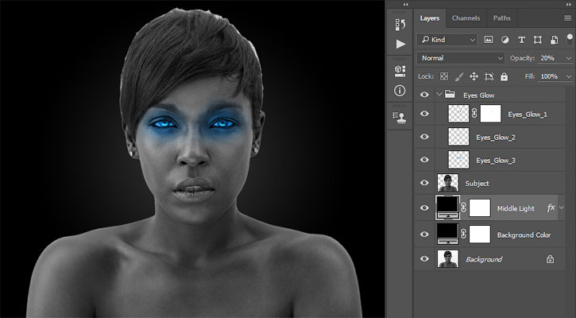This screenshot has width=576, height=318.
Task: Click the Eyes Glow folder icon
Action: [x=450, y=95]
